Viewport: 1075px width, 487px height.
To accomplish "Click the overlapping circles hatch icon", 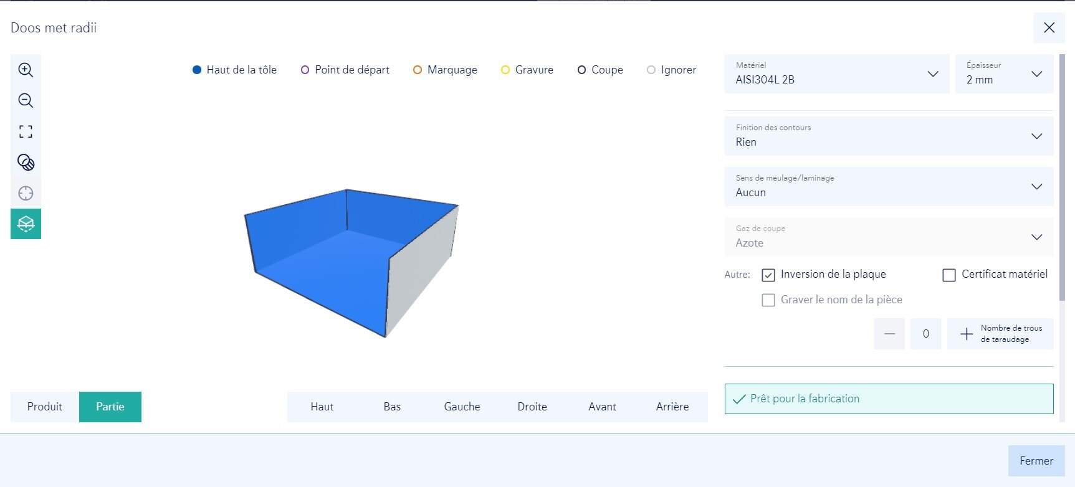I will (x=26, y=163).
